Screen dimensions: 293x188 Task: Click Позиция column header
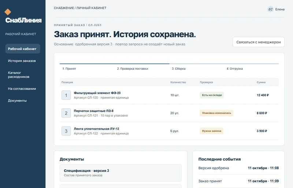(67, 82)
